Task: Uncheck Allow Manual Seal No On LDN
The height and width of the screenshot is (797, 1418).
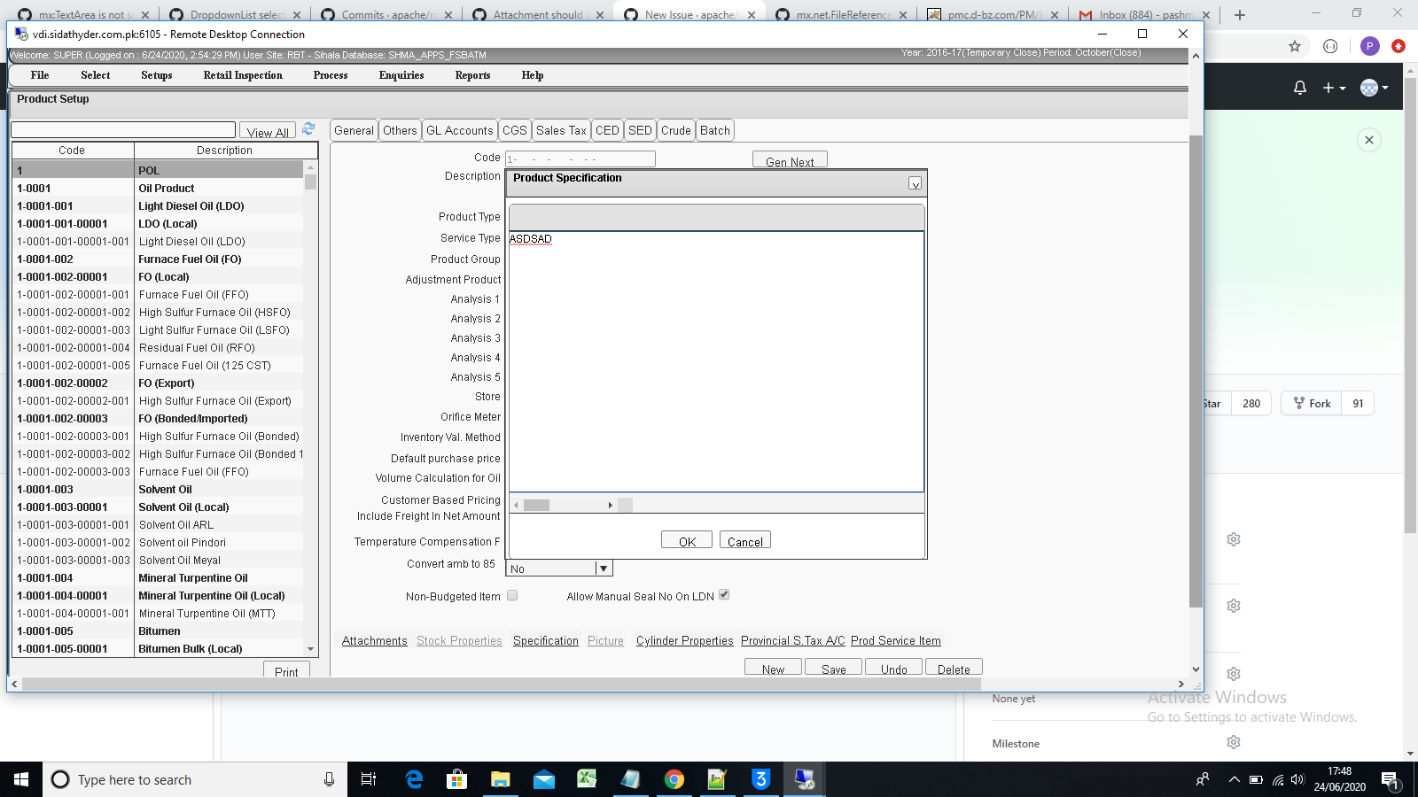Action: pos(723,595)
